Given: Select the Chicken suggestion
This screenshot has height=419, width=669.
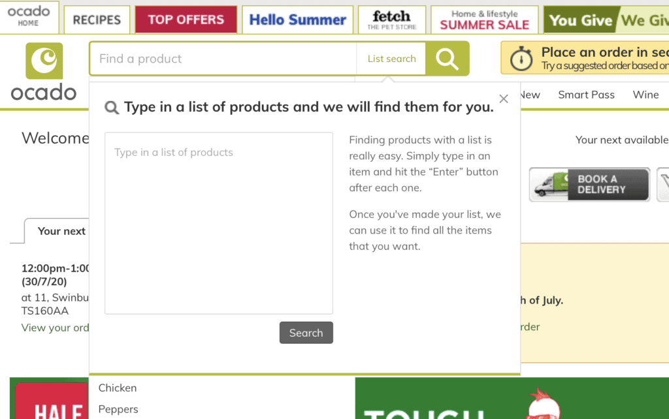Looking at the screenshot, I should (x=118, y=388).
